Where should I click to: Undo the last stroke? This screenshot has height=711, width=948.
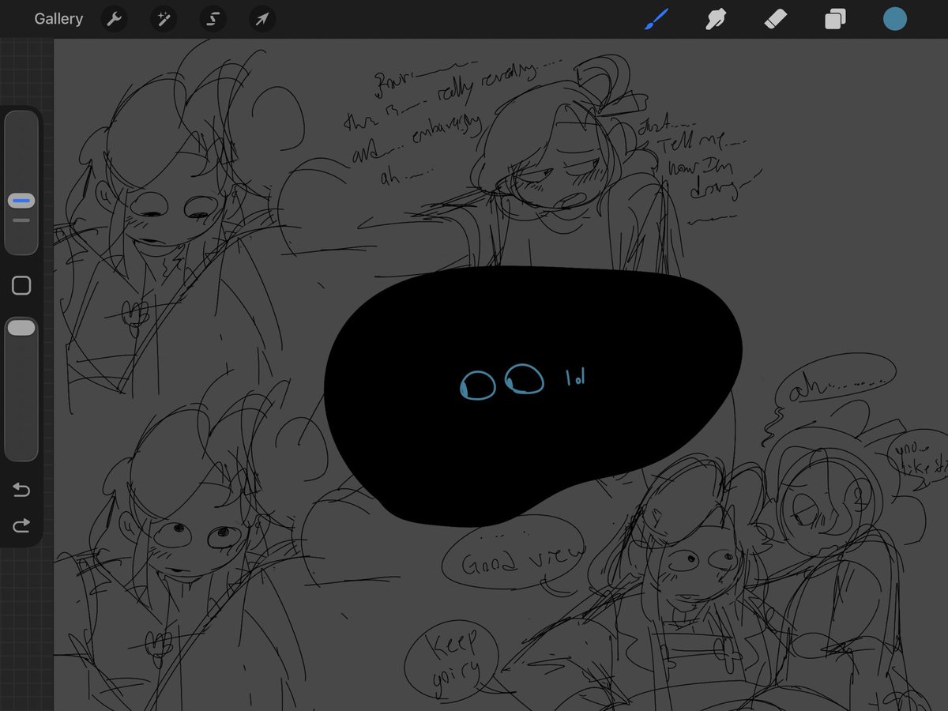coord(21,491)
